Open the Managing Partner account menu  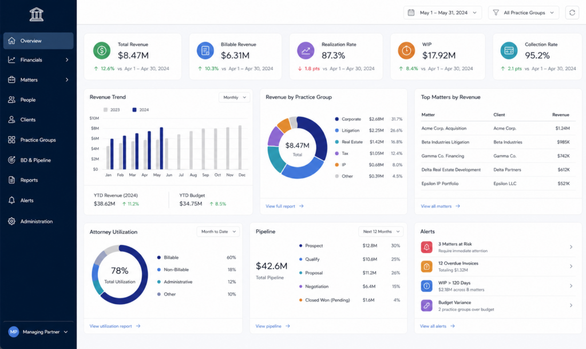[38, 332]
